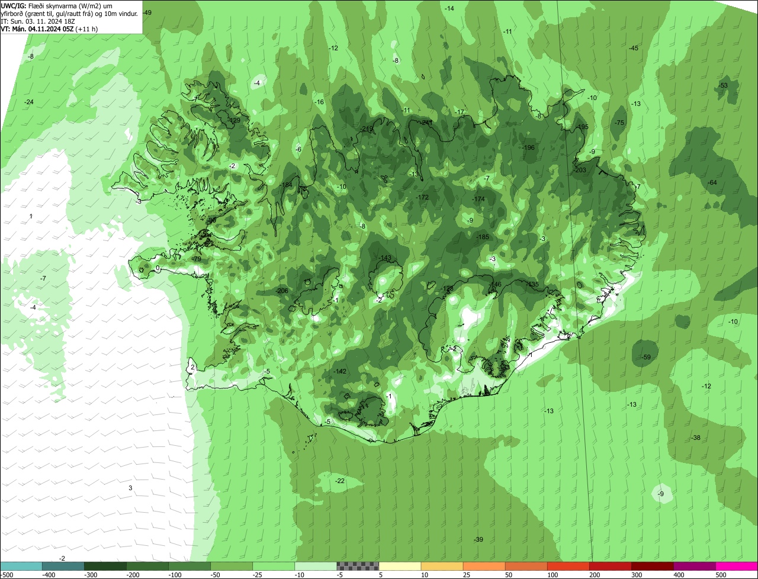Pick the orange swatch between 25 and 50

coord(484,566)
